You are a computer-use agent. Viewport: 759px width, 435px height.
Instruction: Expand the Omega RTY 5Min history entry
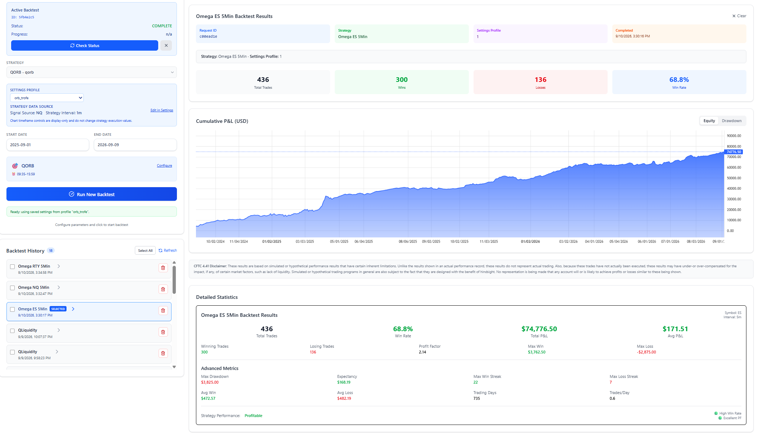59,266
